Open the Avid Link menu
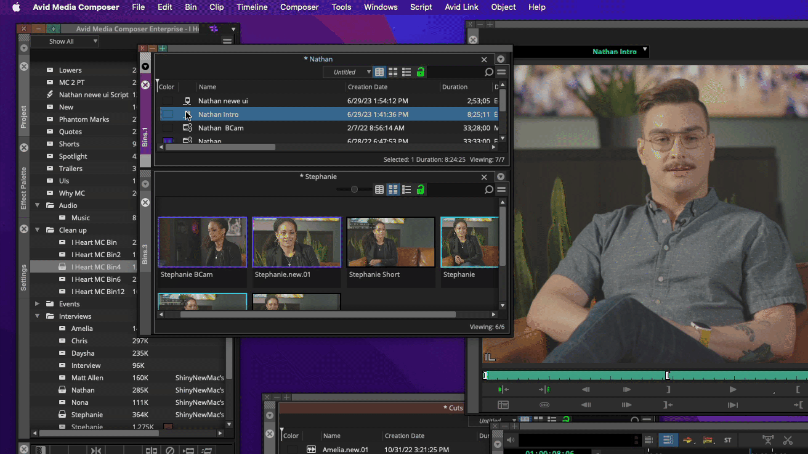This screenshot has height=454, width=808. [x=461, y=7]
